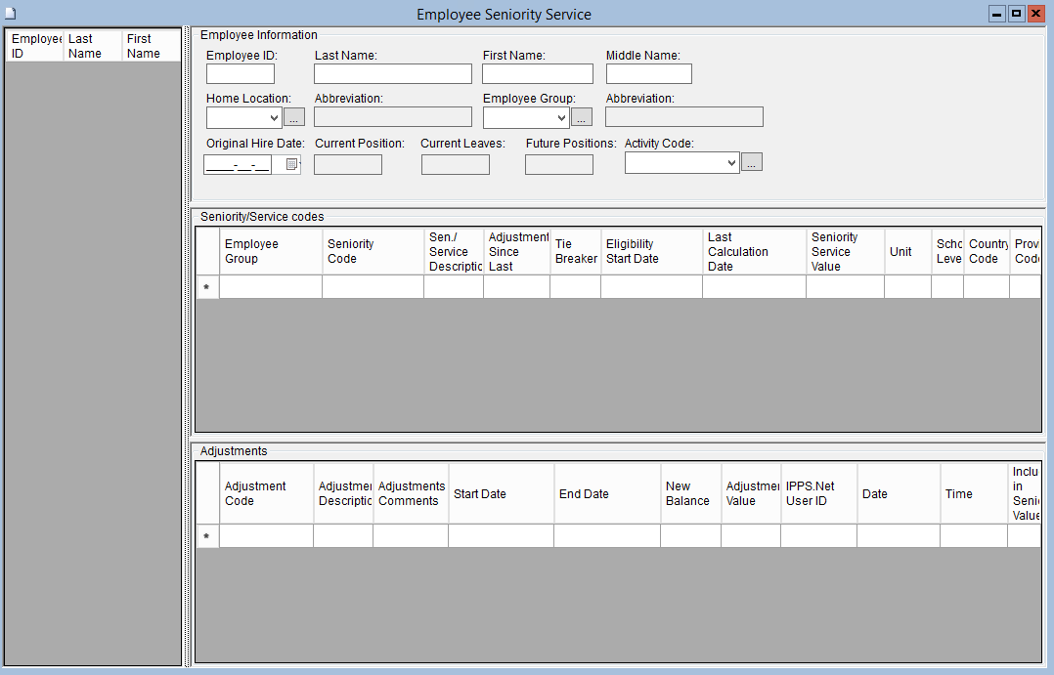The width and height of the screenshot is (1054, 675).
Task: Select the Adjustment Code column header
Action: click(266, 494)
